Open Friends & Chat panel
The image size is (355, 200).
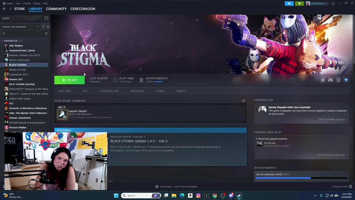[x=342, y=187]
